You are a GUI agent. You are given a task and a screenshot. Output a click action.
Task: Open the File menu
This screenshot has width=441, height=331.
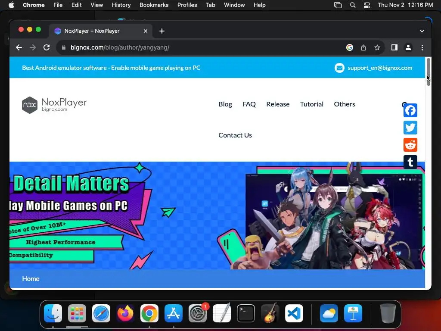[58, 5]
